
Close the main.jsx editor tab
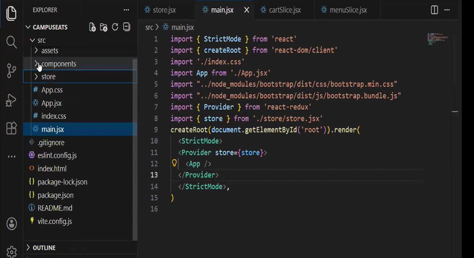[x=246, y=10]
